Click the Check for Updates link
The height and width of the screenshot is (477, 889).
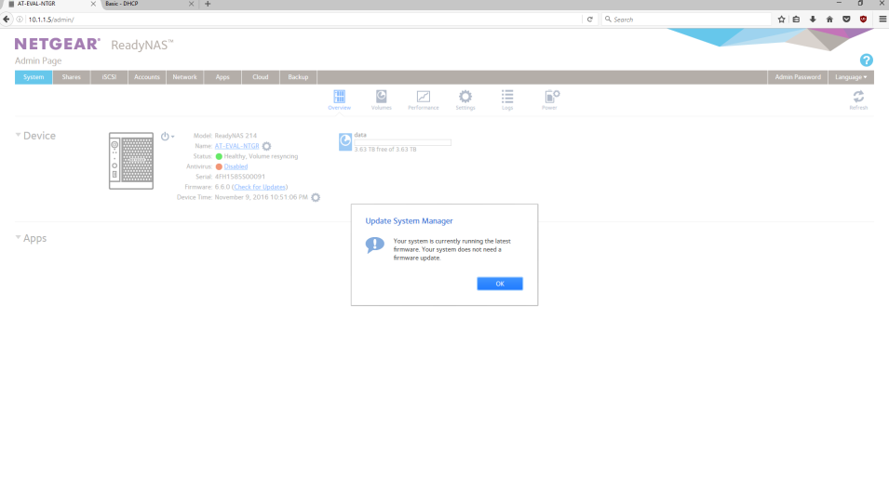(260, 187)
